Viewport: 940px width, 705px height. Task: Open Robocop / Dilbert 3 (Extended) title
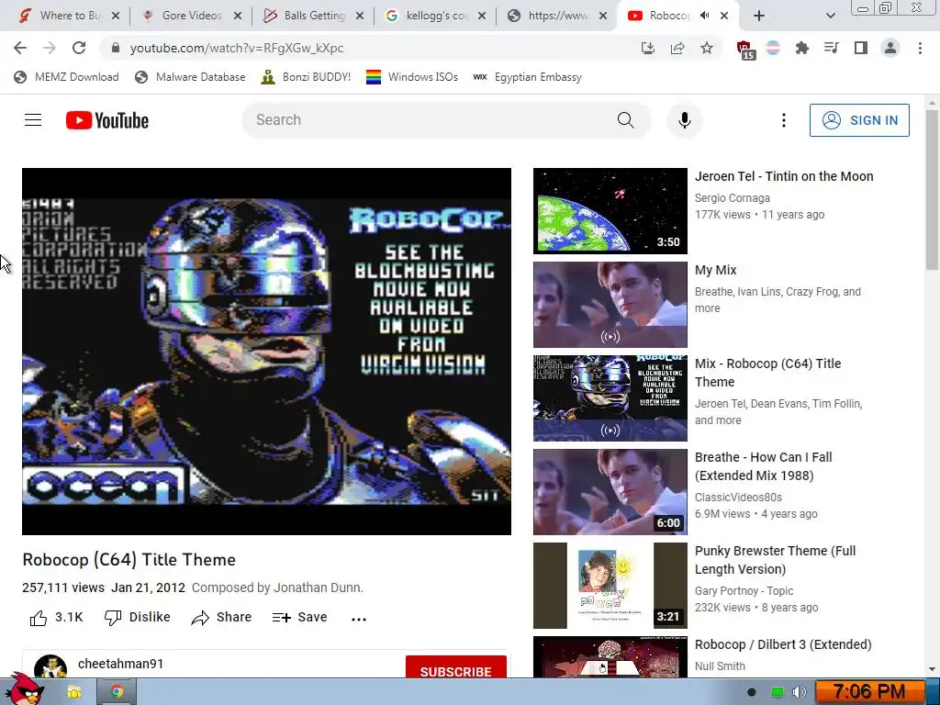coord(783,644)
